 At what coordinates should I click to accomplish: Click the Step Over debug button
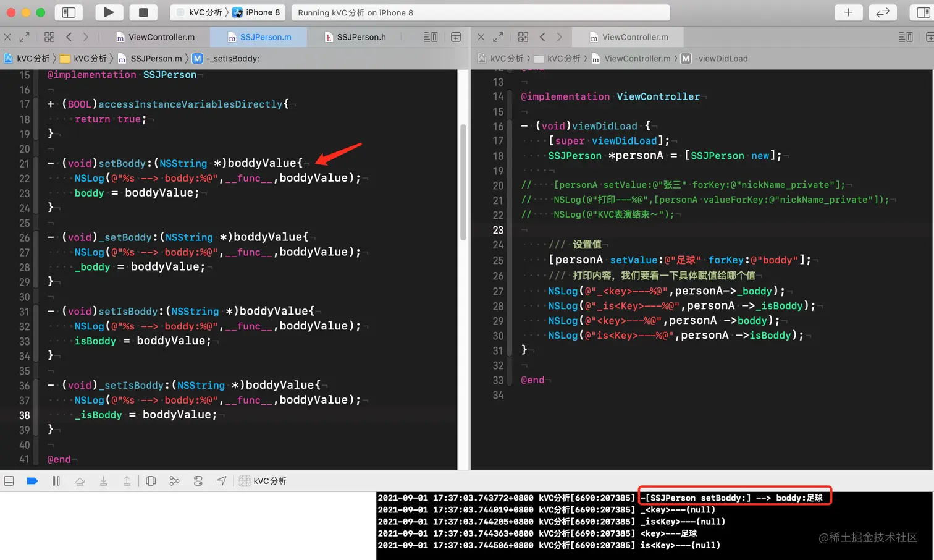[x=80, y=481]
